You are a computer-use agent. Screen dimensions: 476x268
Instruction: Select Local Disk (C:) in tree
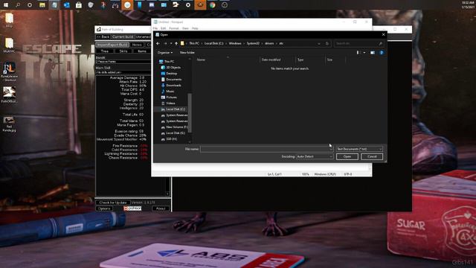pos(173,109)
